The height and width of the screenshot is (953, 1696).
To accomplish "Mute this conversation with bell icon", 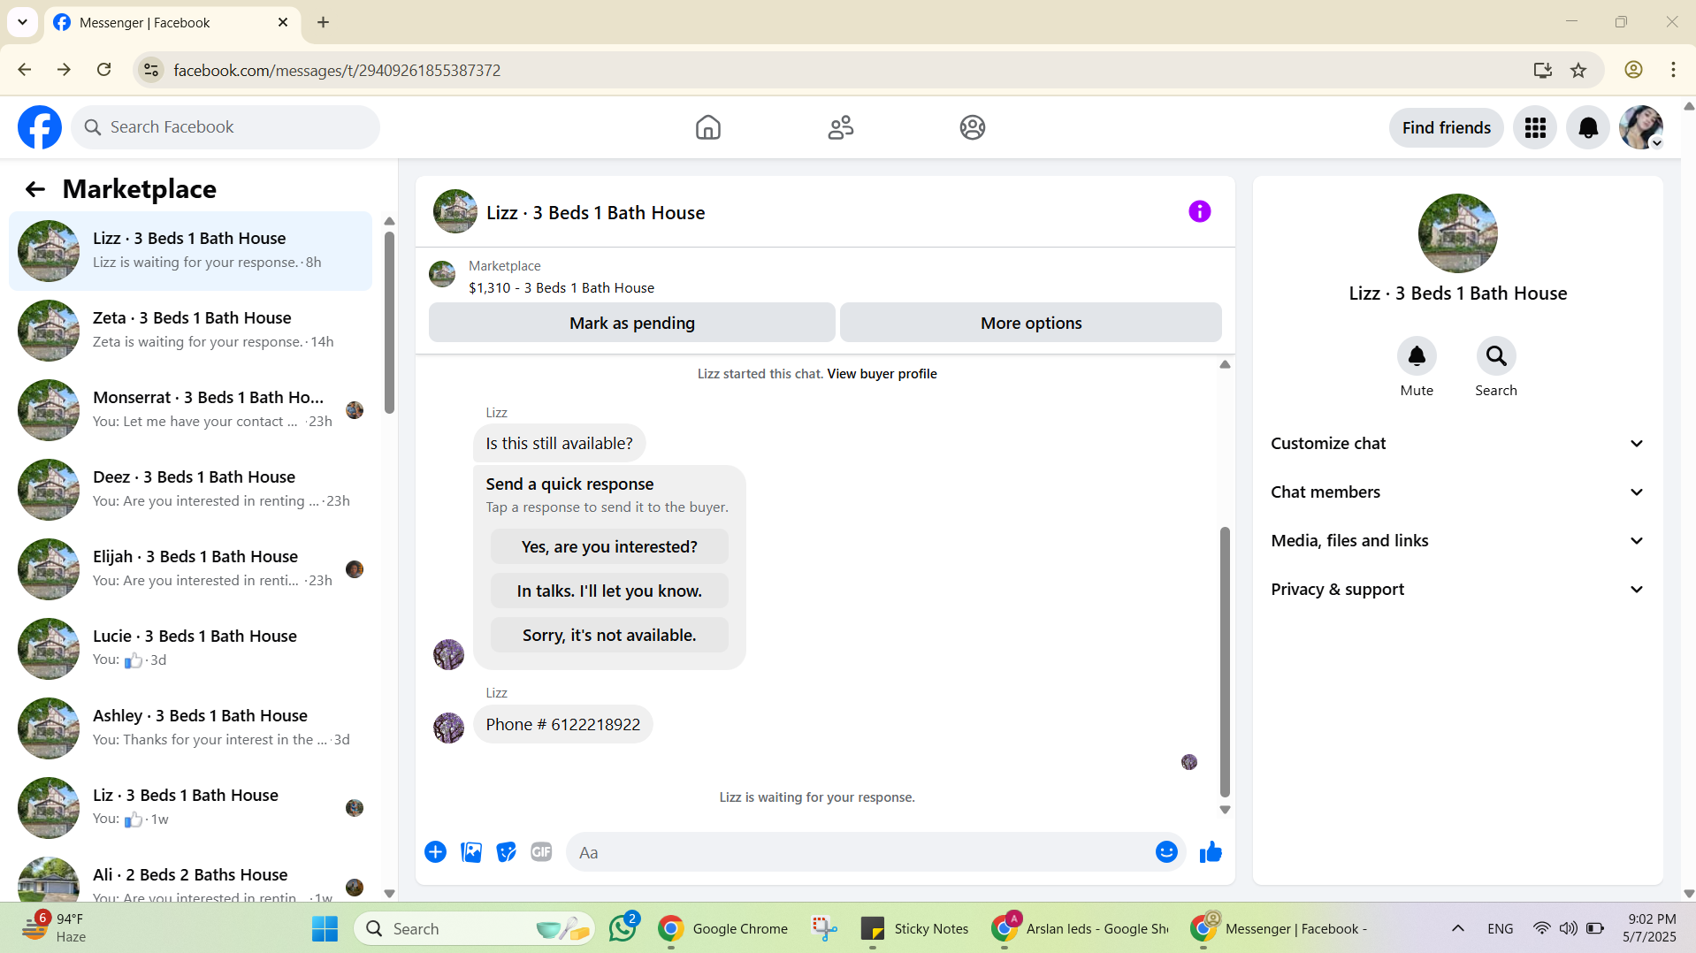I will point(1416,355).
